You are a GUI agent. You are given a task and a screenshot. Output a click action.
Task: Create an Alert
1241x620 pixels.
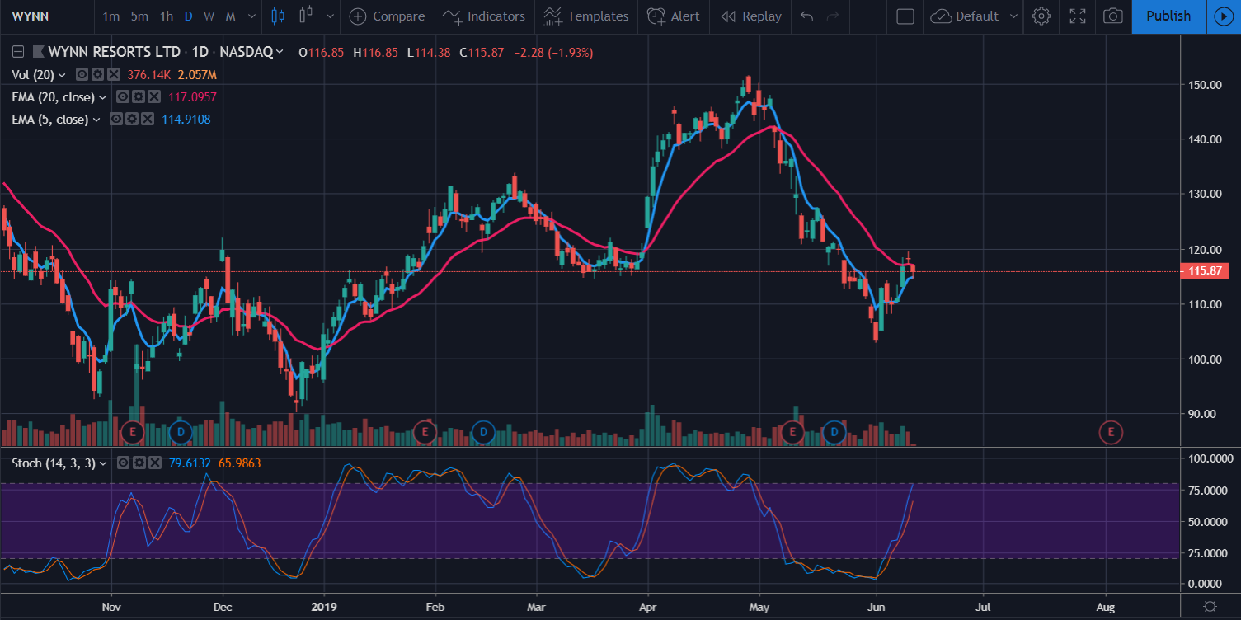(x=674, y=16)
